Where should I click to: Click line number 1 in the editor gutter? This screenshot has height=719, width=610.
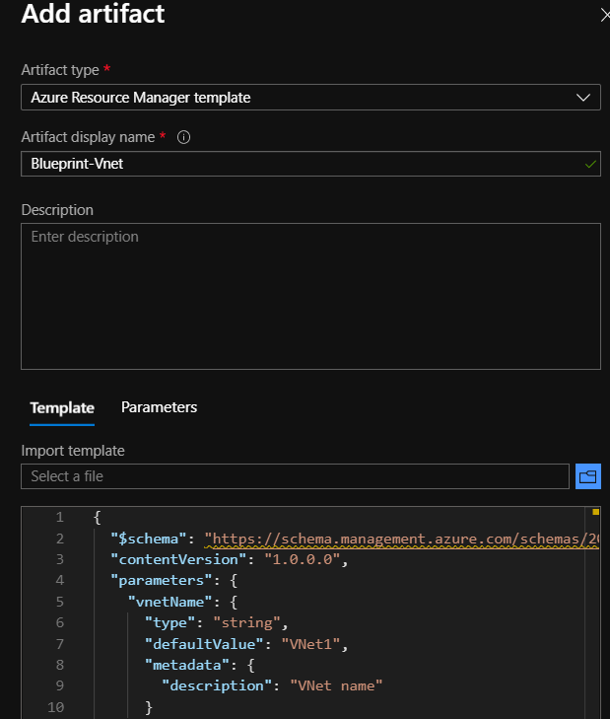coord(60,517)
